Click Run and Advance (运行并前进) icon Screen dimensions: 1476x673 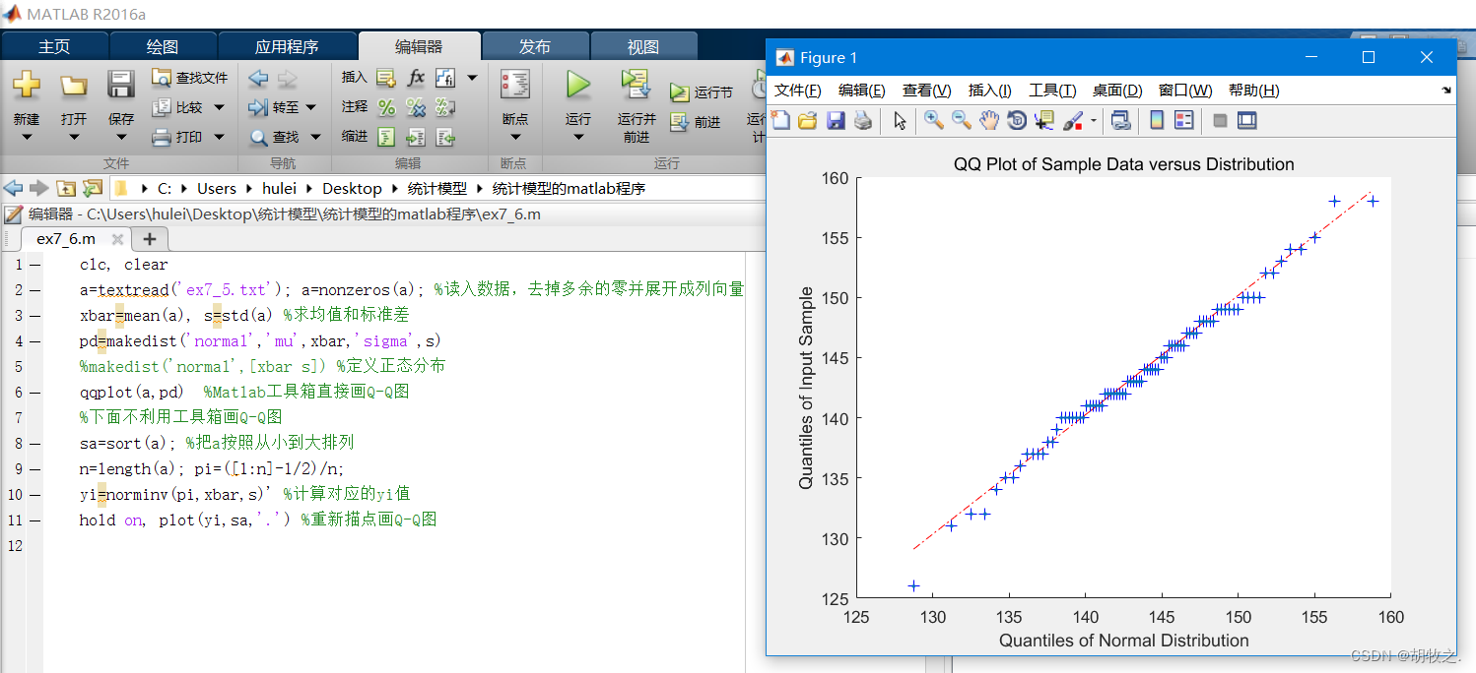click(637, 85)
